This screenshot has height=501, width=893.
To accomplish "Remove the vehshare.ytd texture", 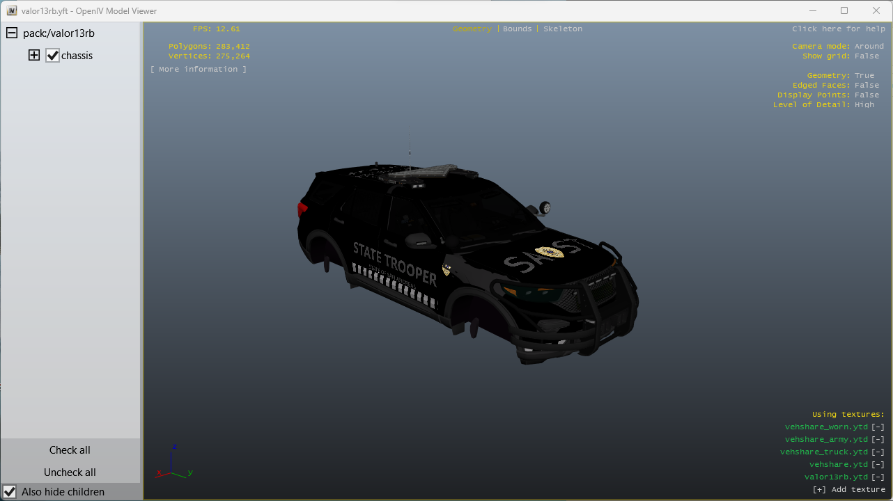I will coord(878,465).
